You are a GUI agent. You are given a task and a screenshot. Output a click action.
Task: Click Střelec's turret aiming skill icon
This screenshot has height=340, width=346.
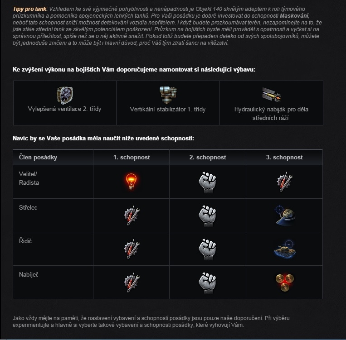284,215
